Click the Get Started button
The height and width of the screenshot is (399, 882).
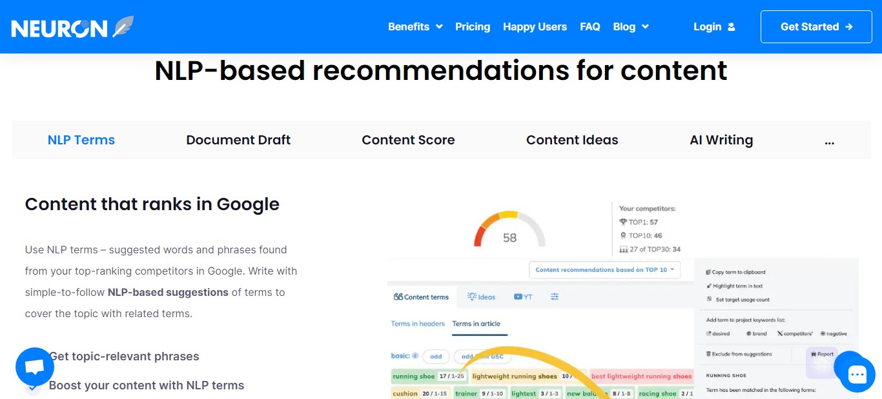(816, 27)
